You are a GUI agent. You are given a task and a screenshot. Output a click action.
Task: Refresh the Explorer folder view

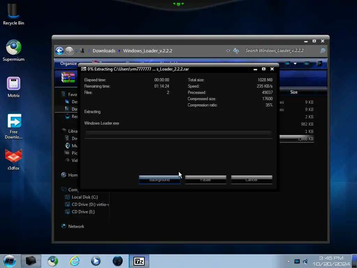tap(236, 51)
